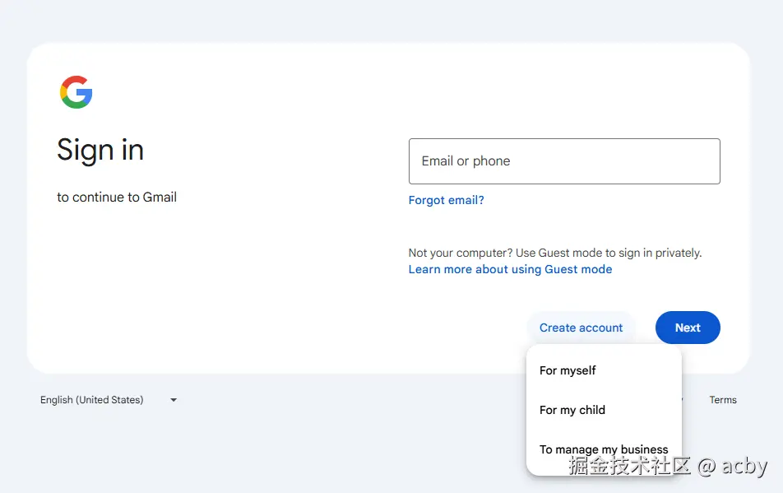
Task: Open the Terms link in footer
Action: pyautogui.click(x=723, y=400)
